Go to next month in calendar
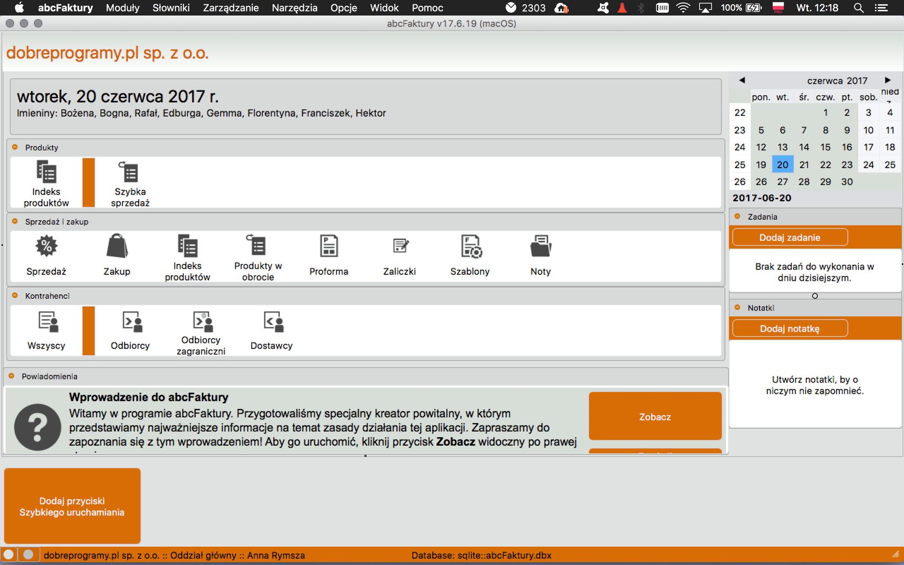Viewport: 904px width, 565px height. pos(888,80)
